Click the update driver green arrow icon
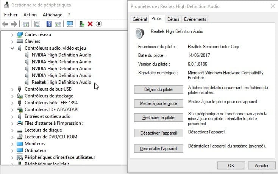 point(81,24)
